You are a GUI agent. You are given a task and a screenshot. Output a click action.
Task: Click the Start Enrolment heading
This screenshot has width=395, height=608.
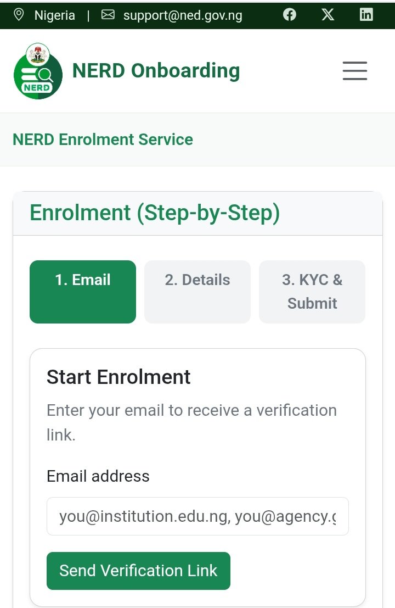tap(119, 377)
